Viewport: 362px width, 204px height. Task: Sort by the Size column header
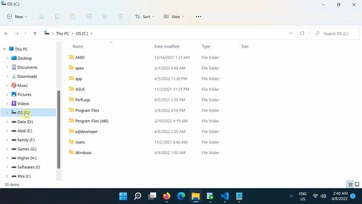[245, 46]
